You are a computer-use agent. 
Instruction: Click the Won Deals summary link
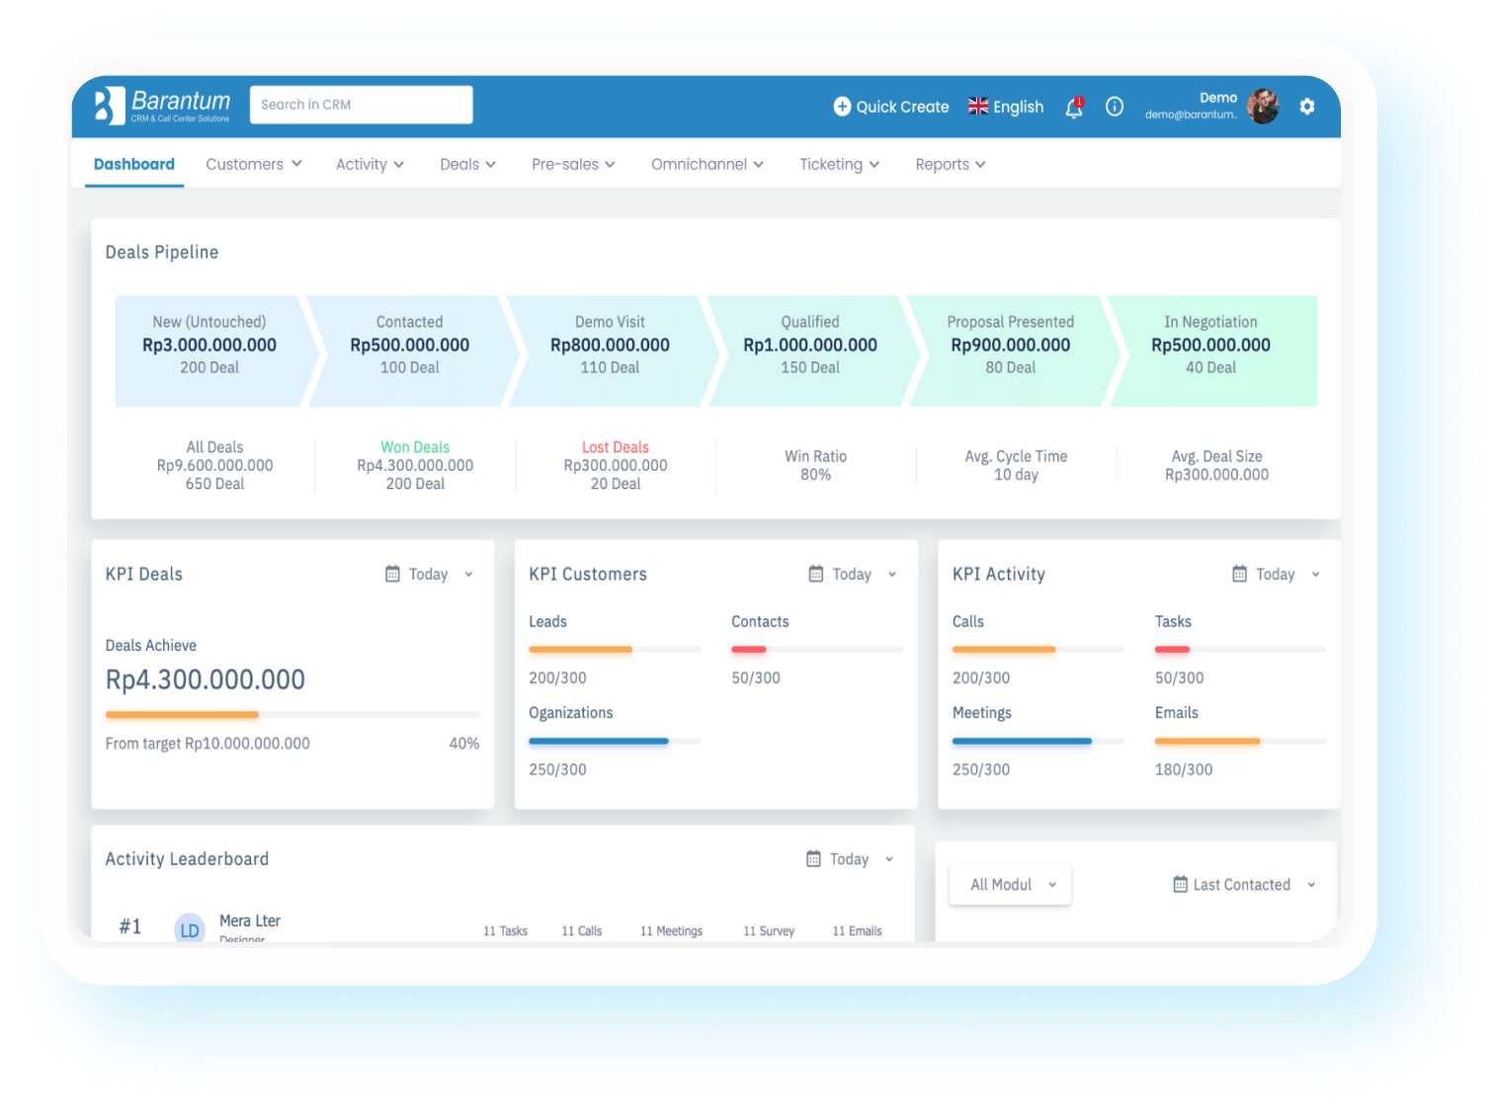(415, 447)
